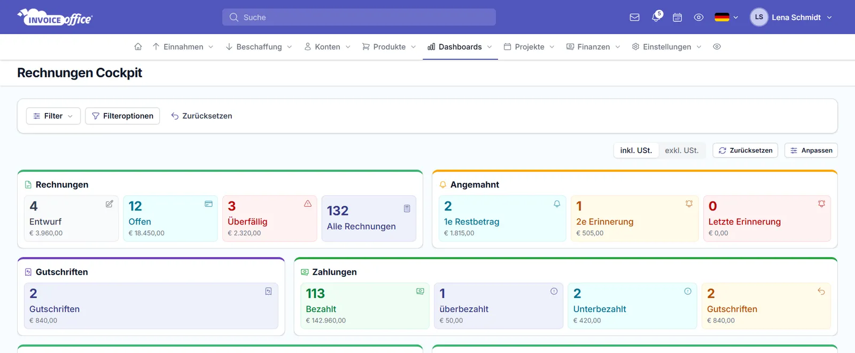Click alarm bell icon on 2e Erinnerung card
This screenshot has height=353, width=855.
689,204
